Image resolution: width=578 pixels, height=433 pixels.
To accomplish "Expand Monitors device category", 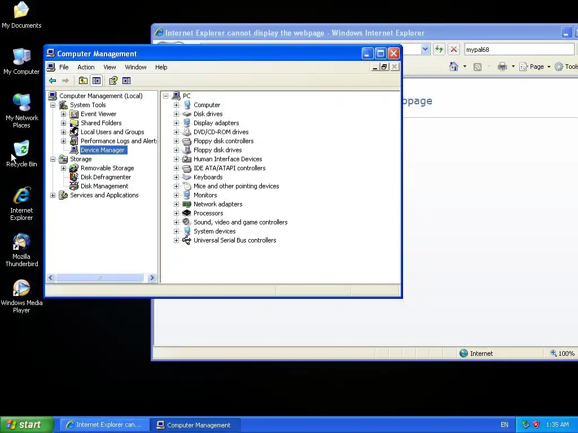I will (176, 195).
